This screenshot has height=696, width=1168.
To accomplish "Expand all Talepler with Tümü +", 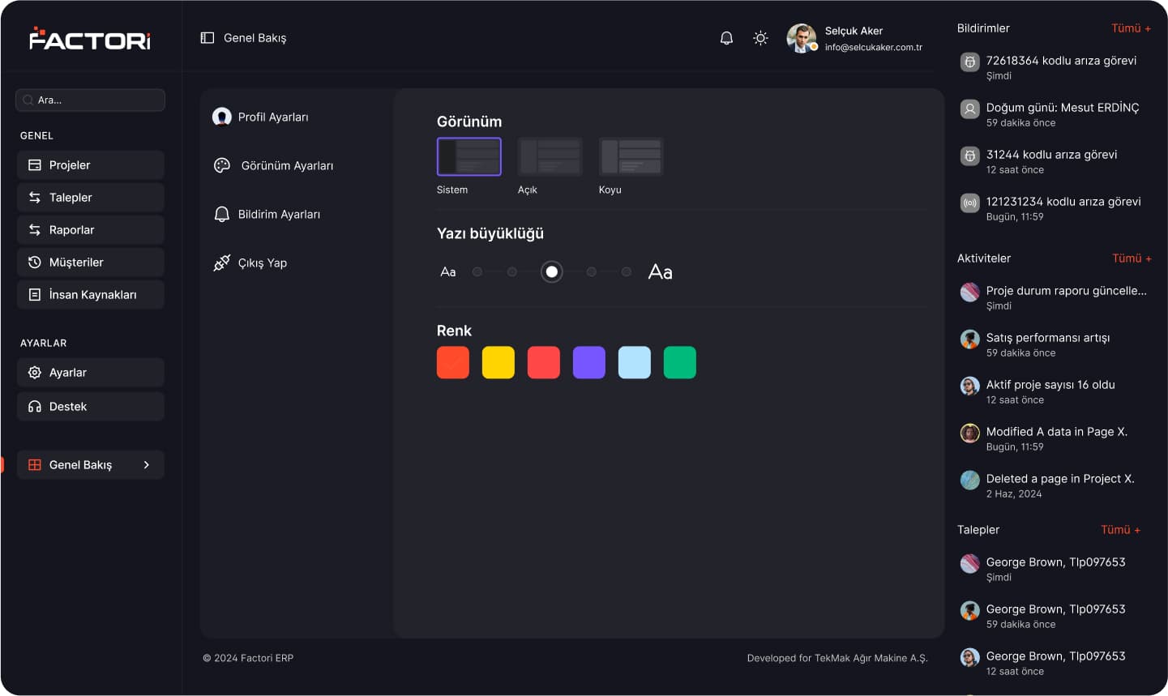I will 1120,530.
